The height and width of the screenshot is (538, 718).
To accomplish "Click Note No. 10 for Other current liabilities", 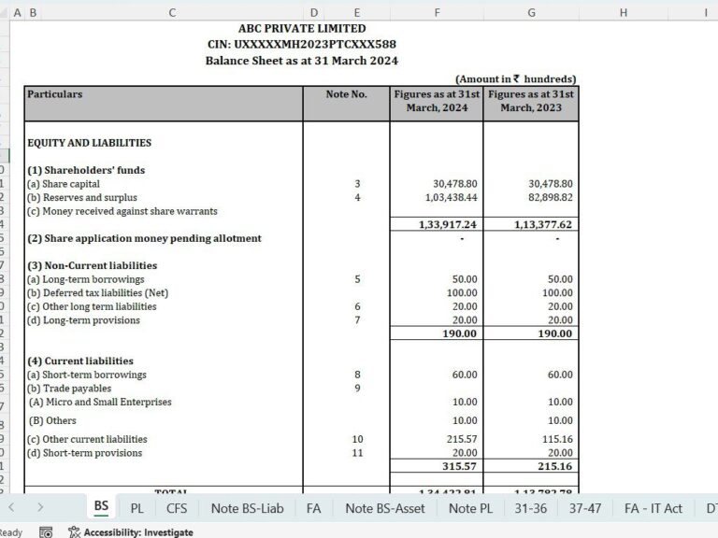I will click(357, 439).
